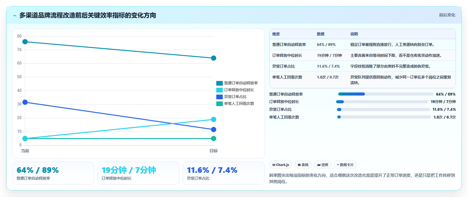This screenshot has height=197, width=468.
Task: Select the 11.6% / 7.4% data card
Action: (224, 173)
